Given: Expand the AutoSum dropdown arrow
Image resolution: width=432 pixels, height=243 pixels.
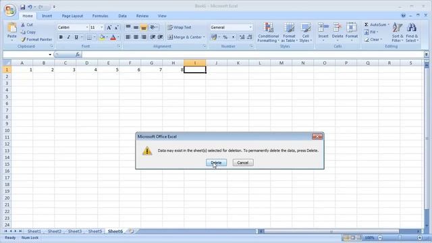Looking at the screenshot, I should [x=389, y=24].
